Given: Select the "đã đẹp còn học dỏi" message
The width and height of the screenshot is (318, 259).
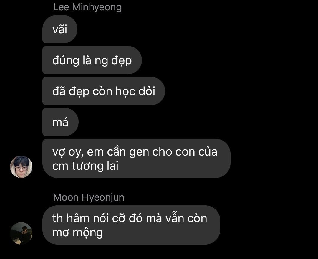Looking at the screenshot, I should 104,91.
